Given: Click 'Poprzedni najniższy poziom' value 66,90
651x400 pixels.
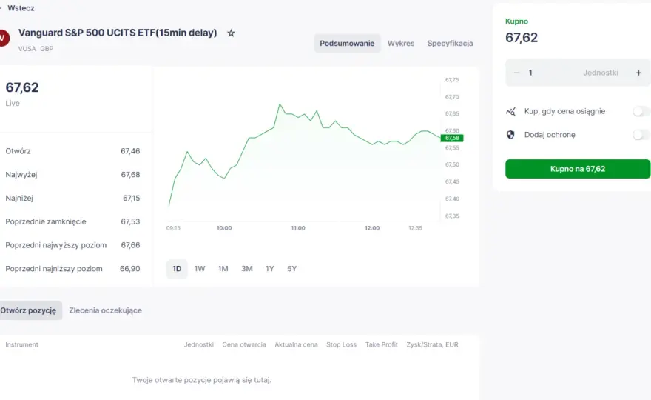Looking at the screenshot, I should (130, 269).
